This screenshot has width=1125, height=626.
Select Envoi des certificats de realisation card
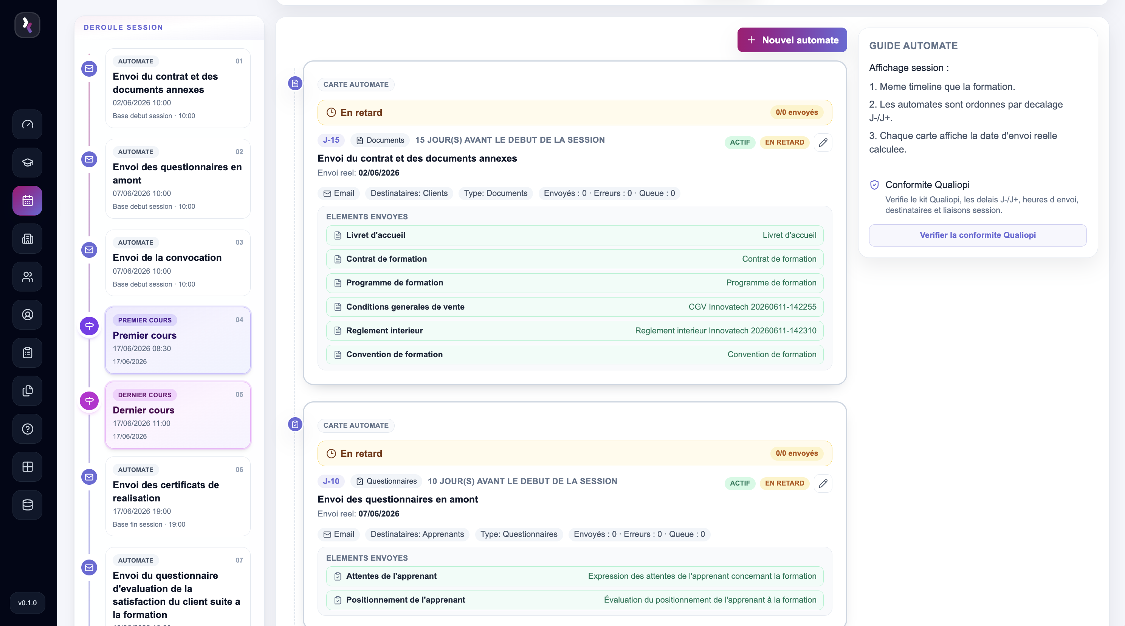point(178,496)
